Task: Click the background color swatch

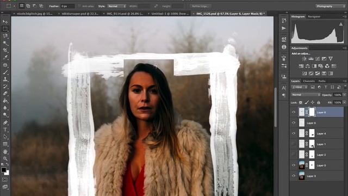Action: click(7, 173)
